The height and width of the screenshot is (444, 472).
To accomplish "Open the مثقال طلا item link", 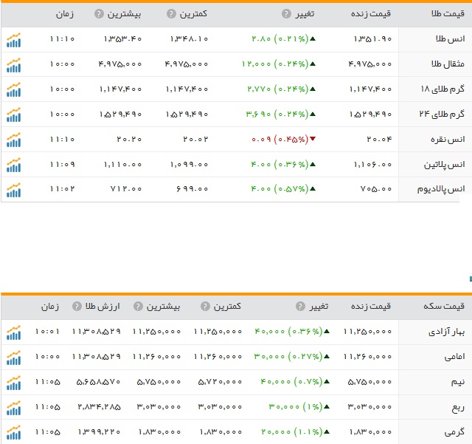I will pyautogui.click(x=448, y=64).
